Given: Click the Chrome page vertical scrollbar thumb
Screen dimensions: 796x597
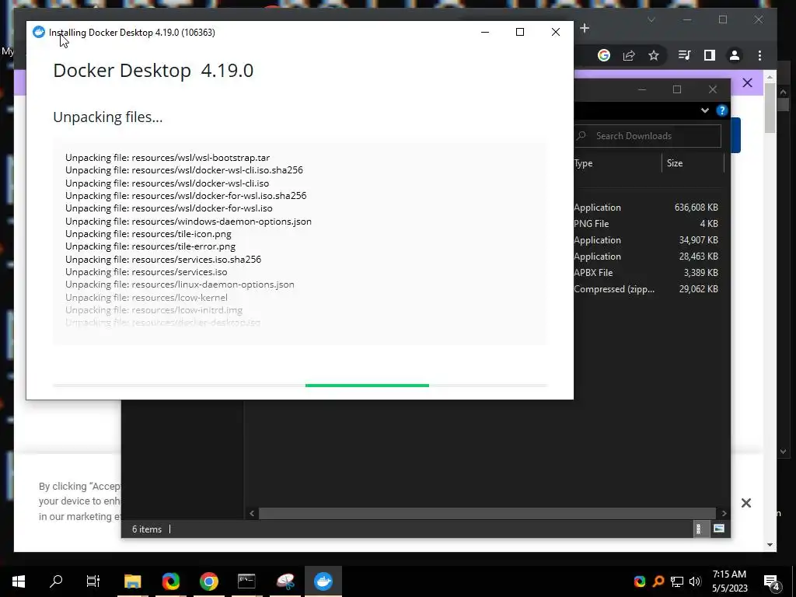Looking at the screenshot, I should (x=770, y=107).
